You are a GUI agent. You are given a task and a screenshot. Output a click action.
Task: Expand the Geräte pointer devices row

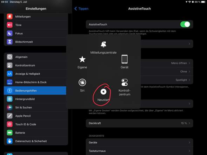(x=139, y=142)
